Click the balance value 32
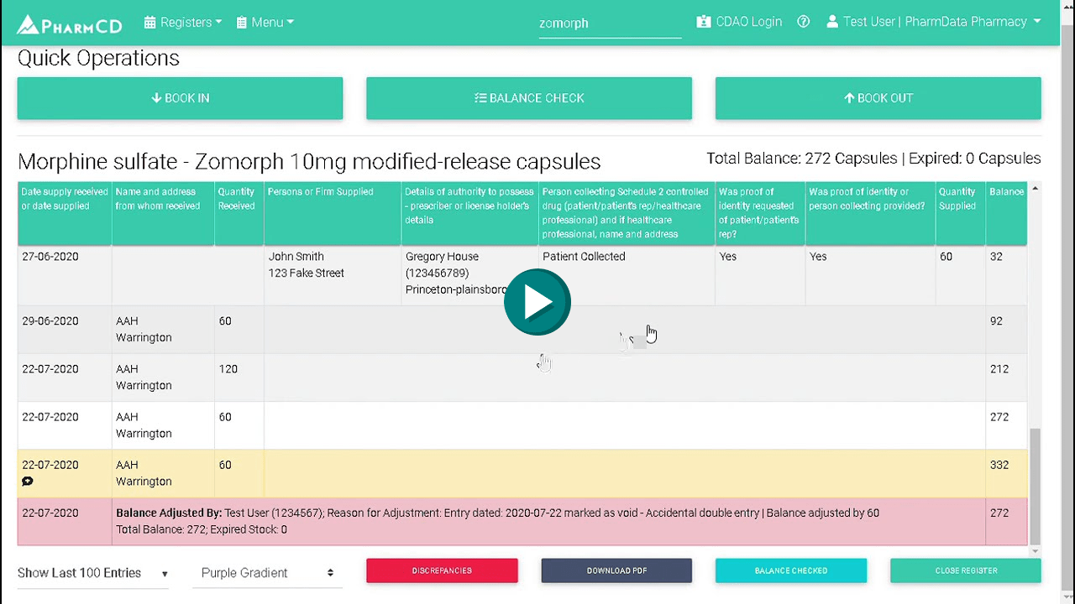 [x=996, y=257]
